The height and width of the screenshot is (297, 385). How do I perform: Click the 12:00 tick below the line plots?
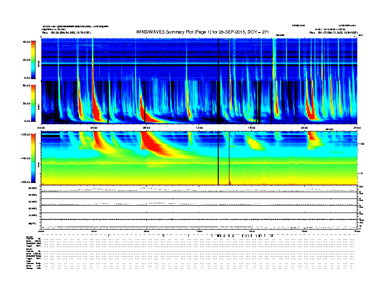[199, 231]
